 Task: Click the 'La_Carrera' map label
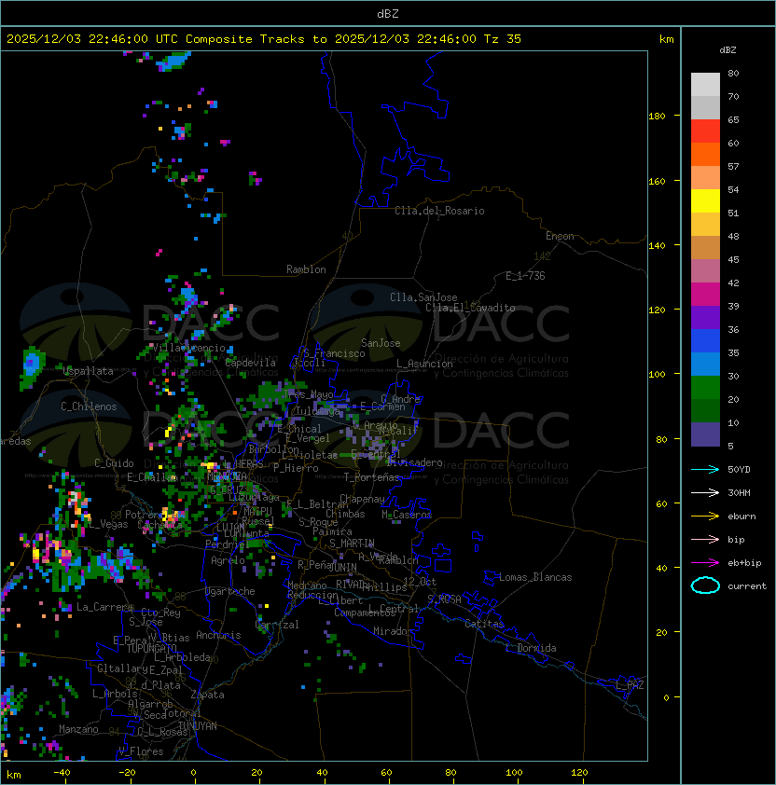click(x=104, y=607)
